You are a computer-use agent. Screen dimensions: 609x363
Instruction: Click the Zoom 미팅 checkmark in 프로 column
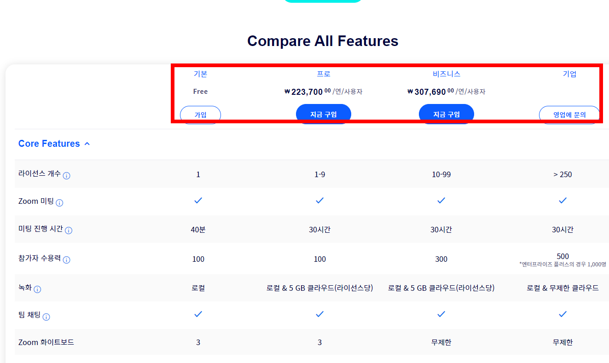point(320,201)
